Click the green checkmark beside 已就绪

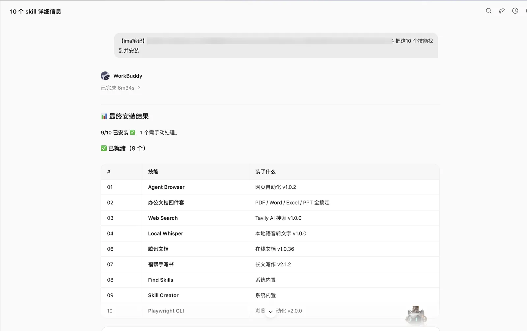coord(104,148)
